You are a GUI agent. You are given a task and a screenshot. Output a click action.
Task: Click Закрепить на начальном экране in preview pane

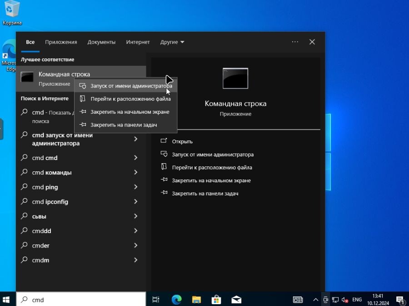(211, 180)
